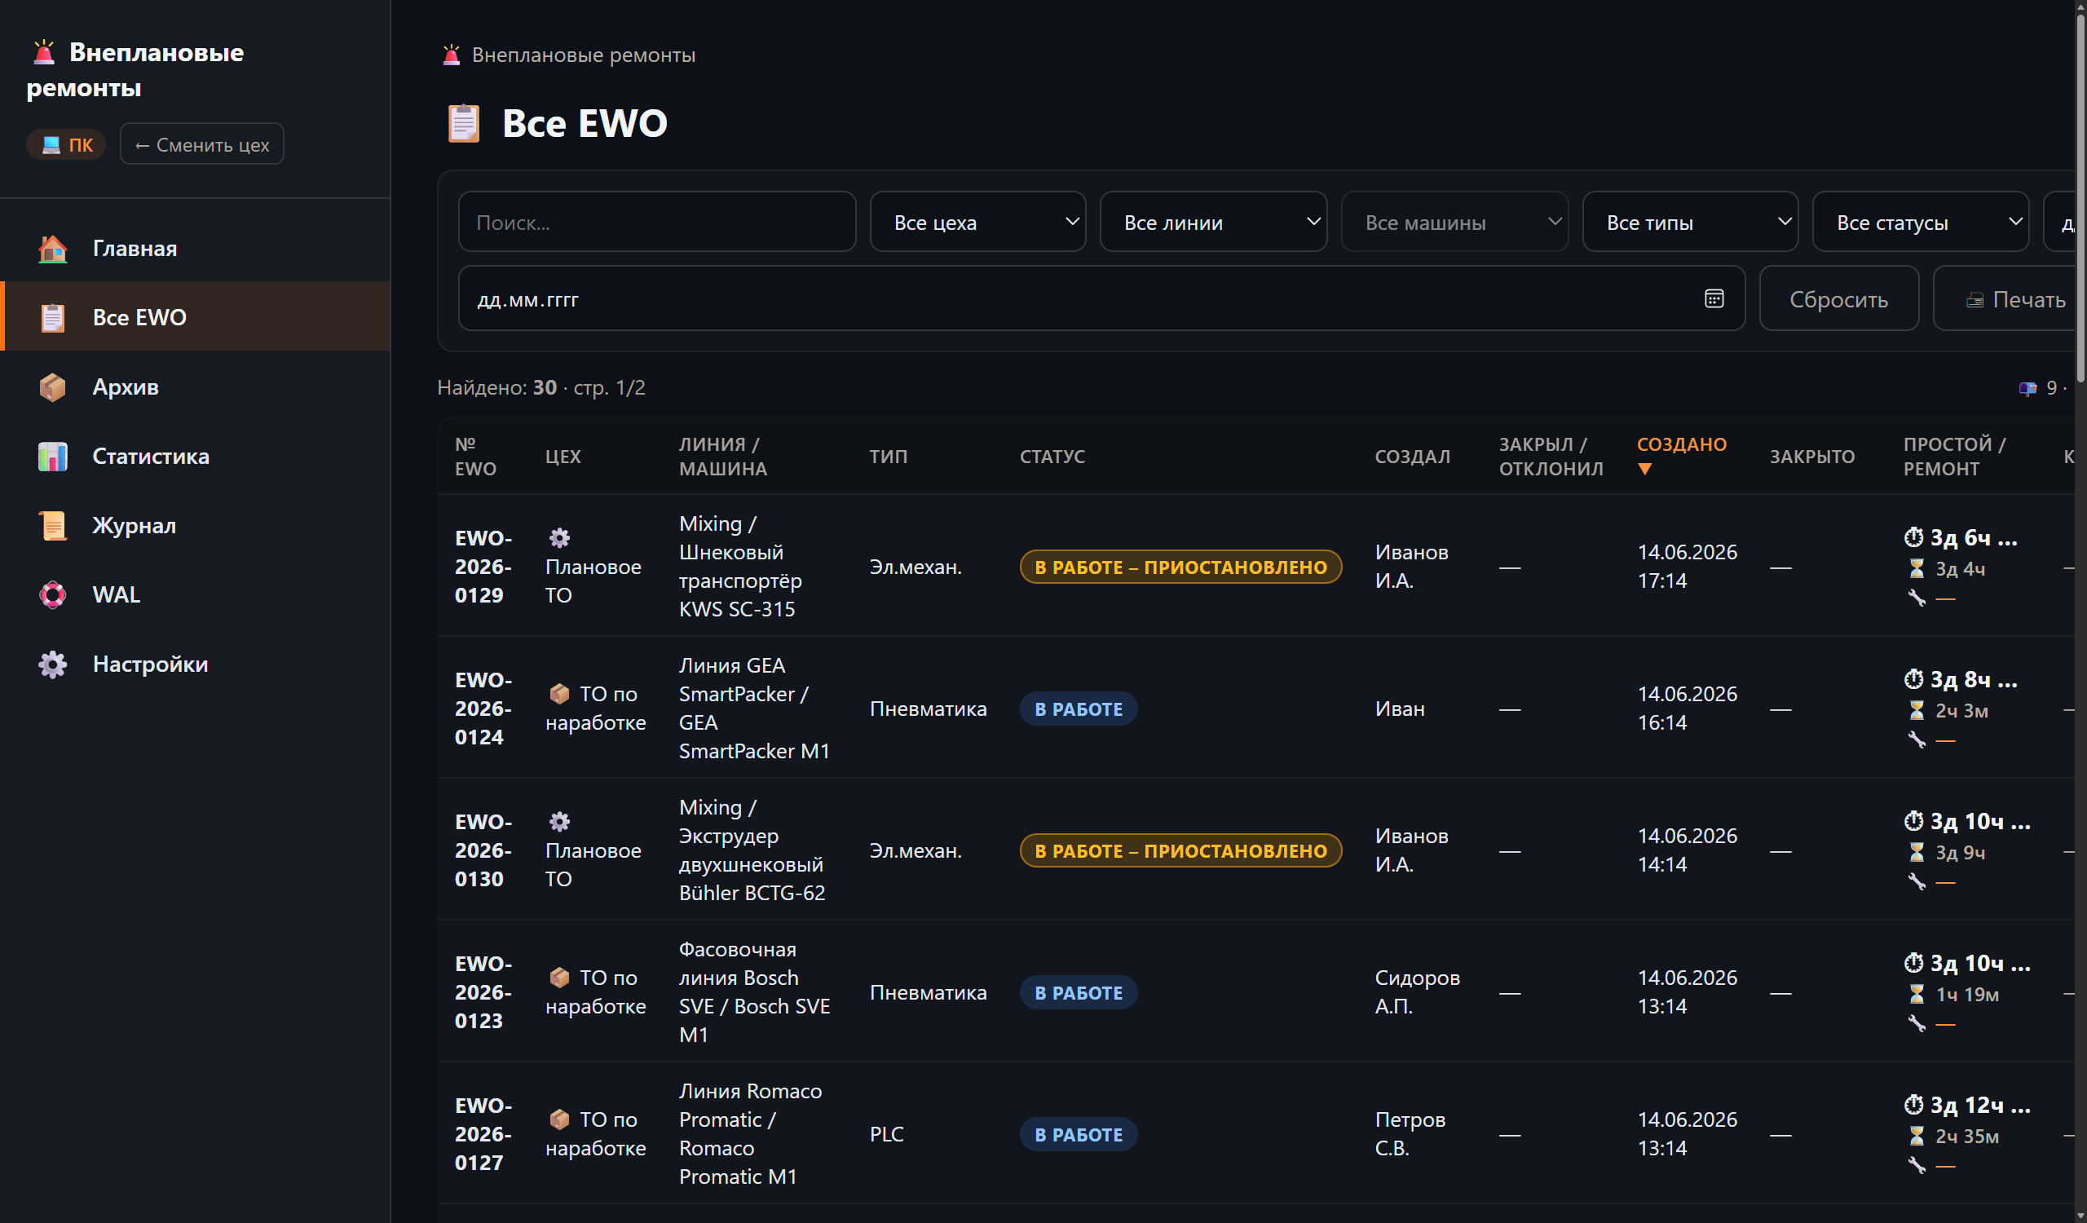
Task: Click the gear icon in row EWO-2026-0130
Action: [560, 822]
